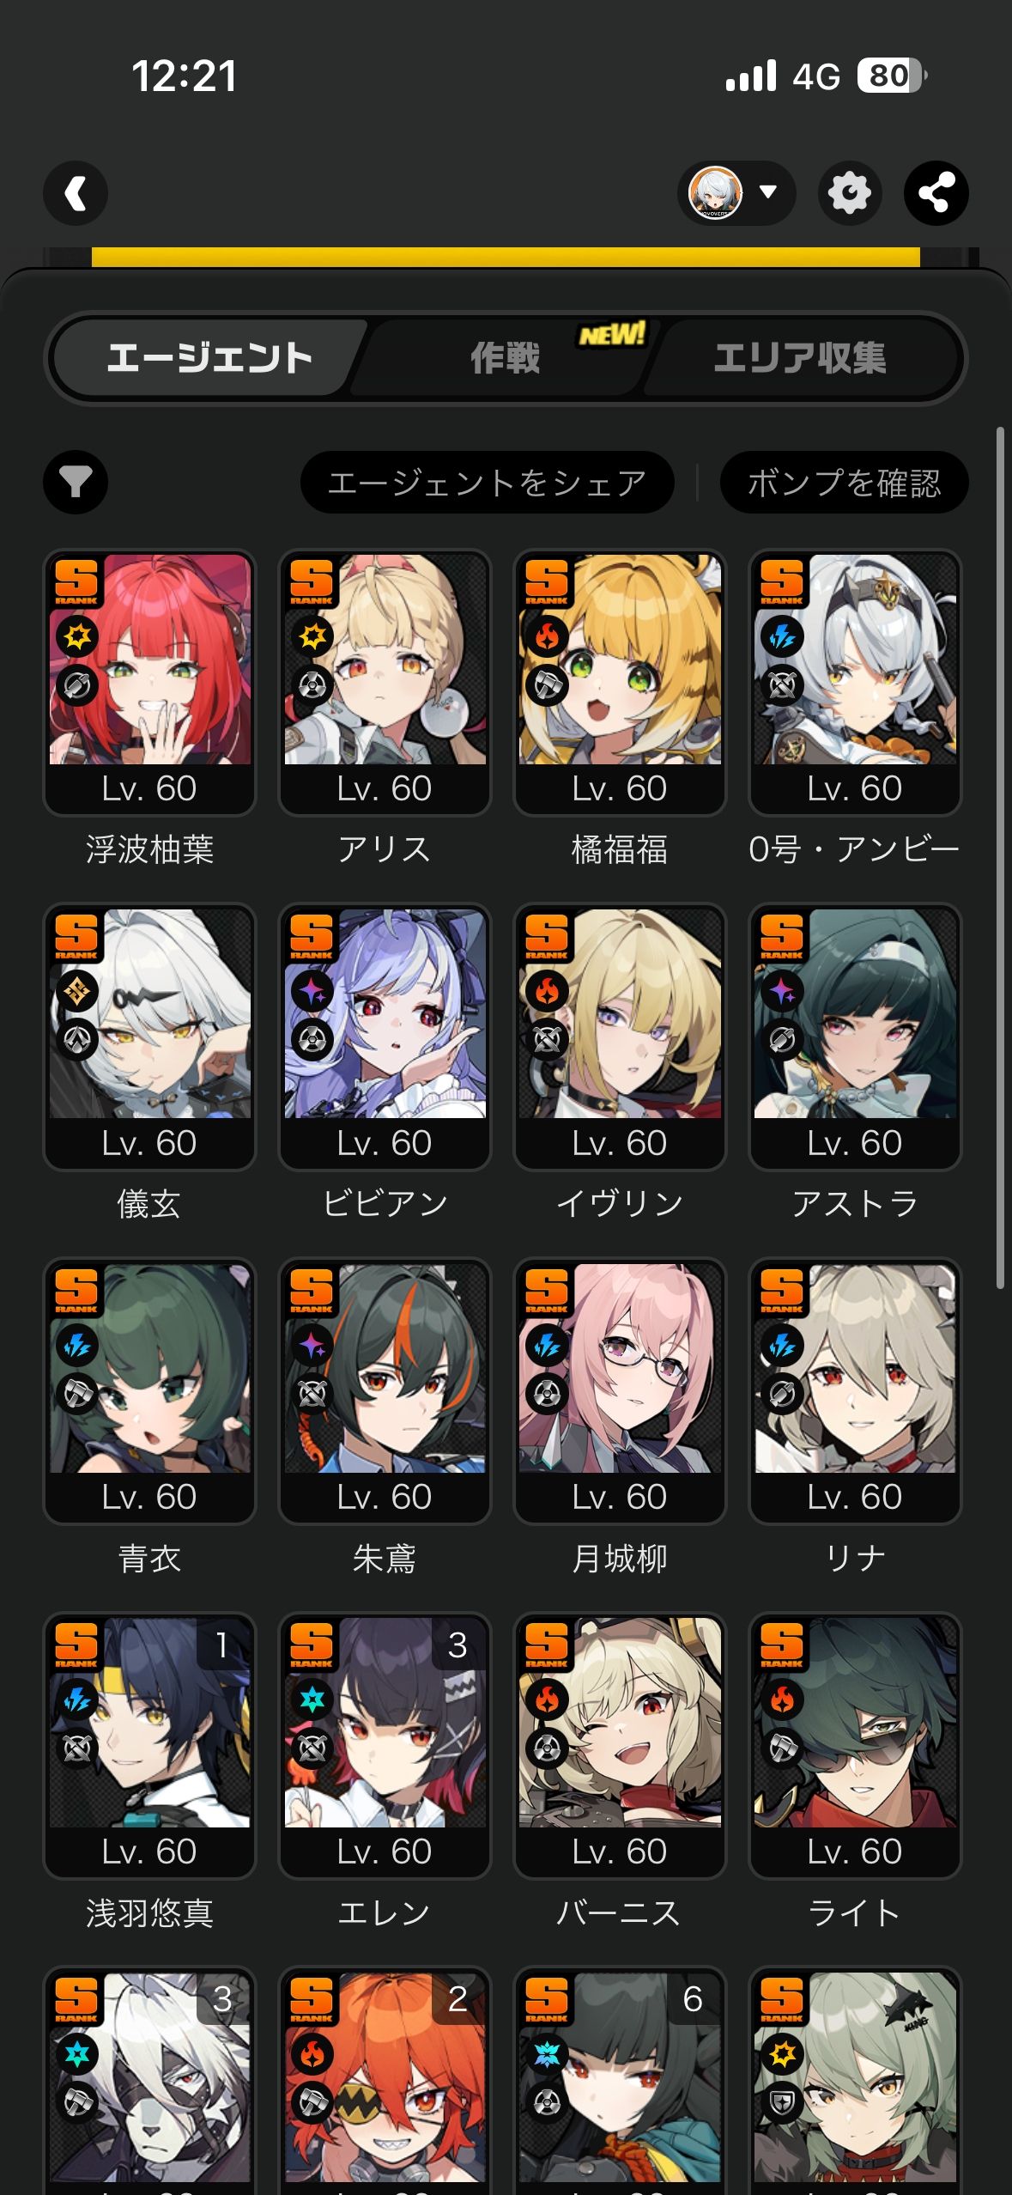Click 0号・アンビー electric attribute icon
The height and width of the screenshot is (2195, 1012).
tap(782, 637)
